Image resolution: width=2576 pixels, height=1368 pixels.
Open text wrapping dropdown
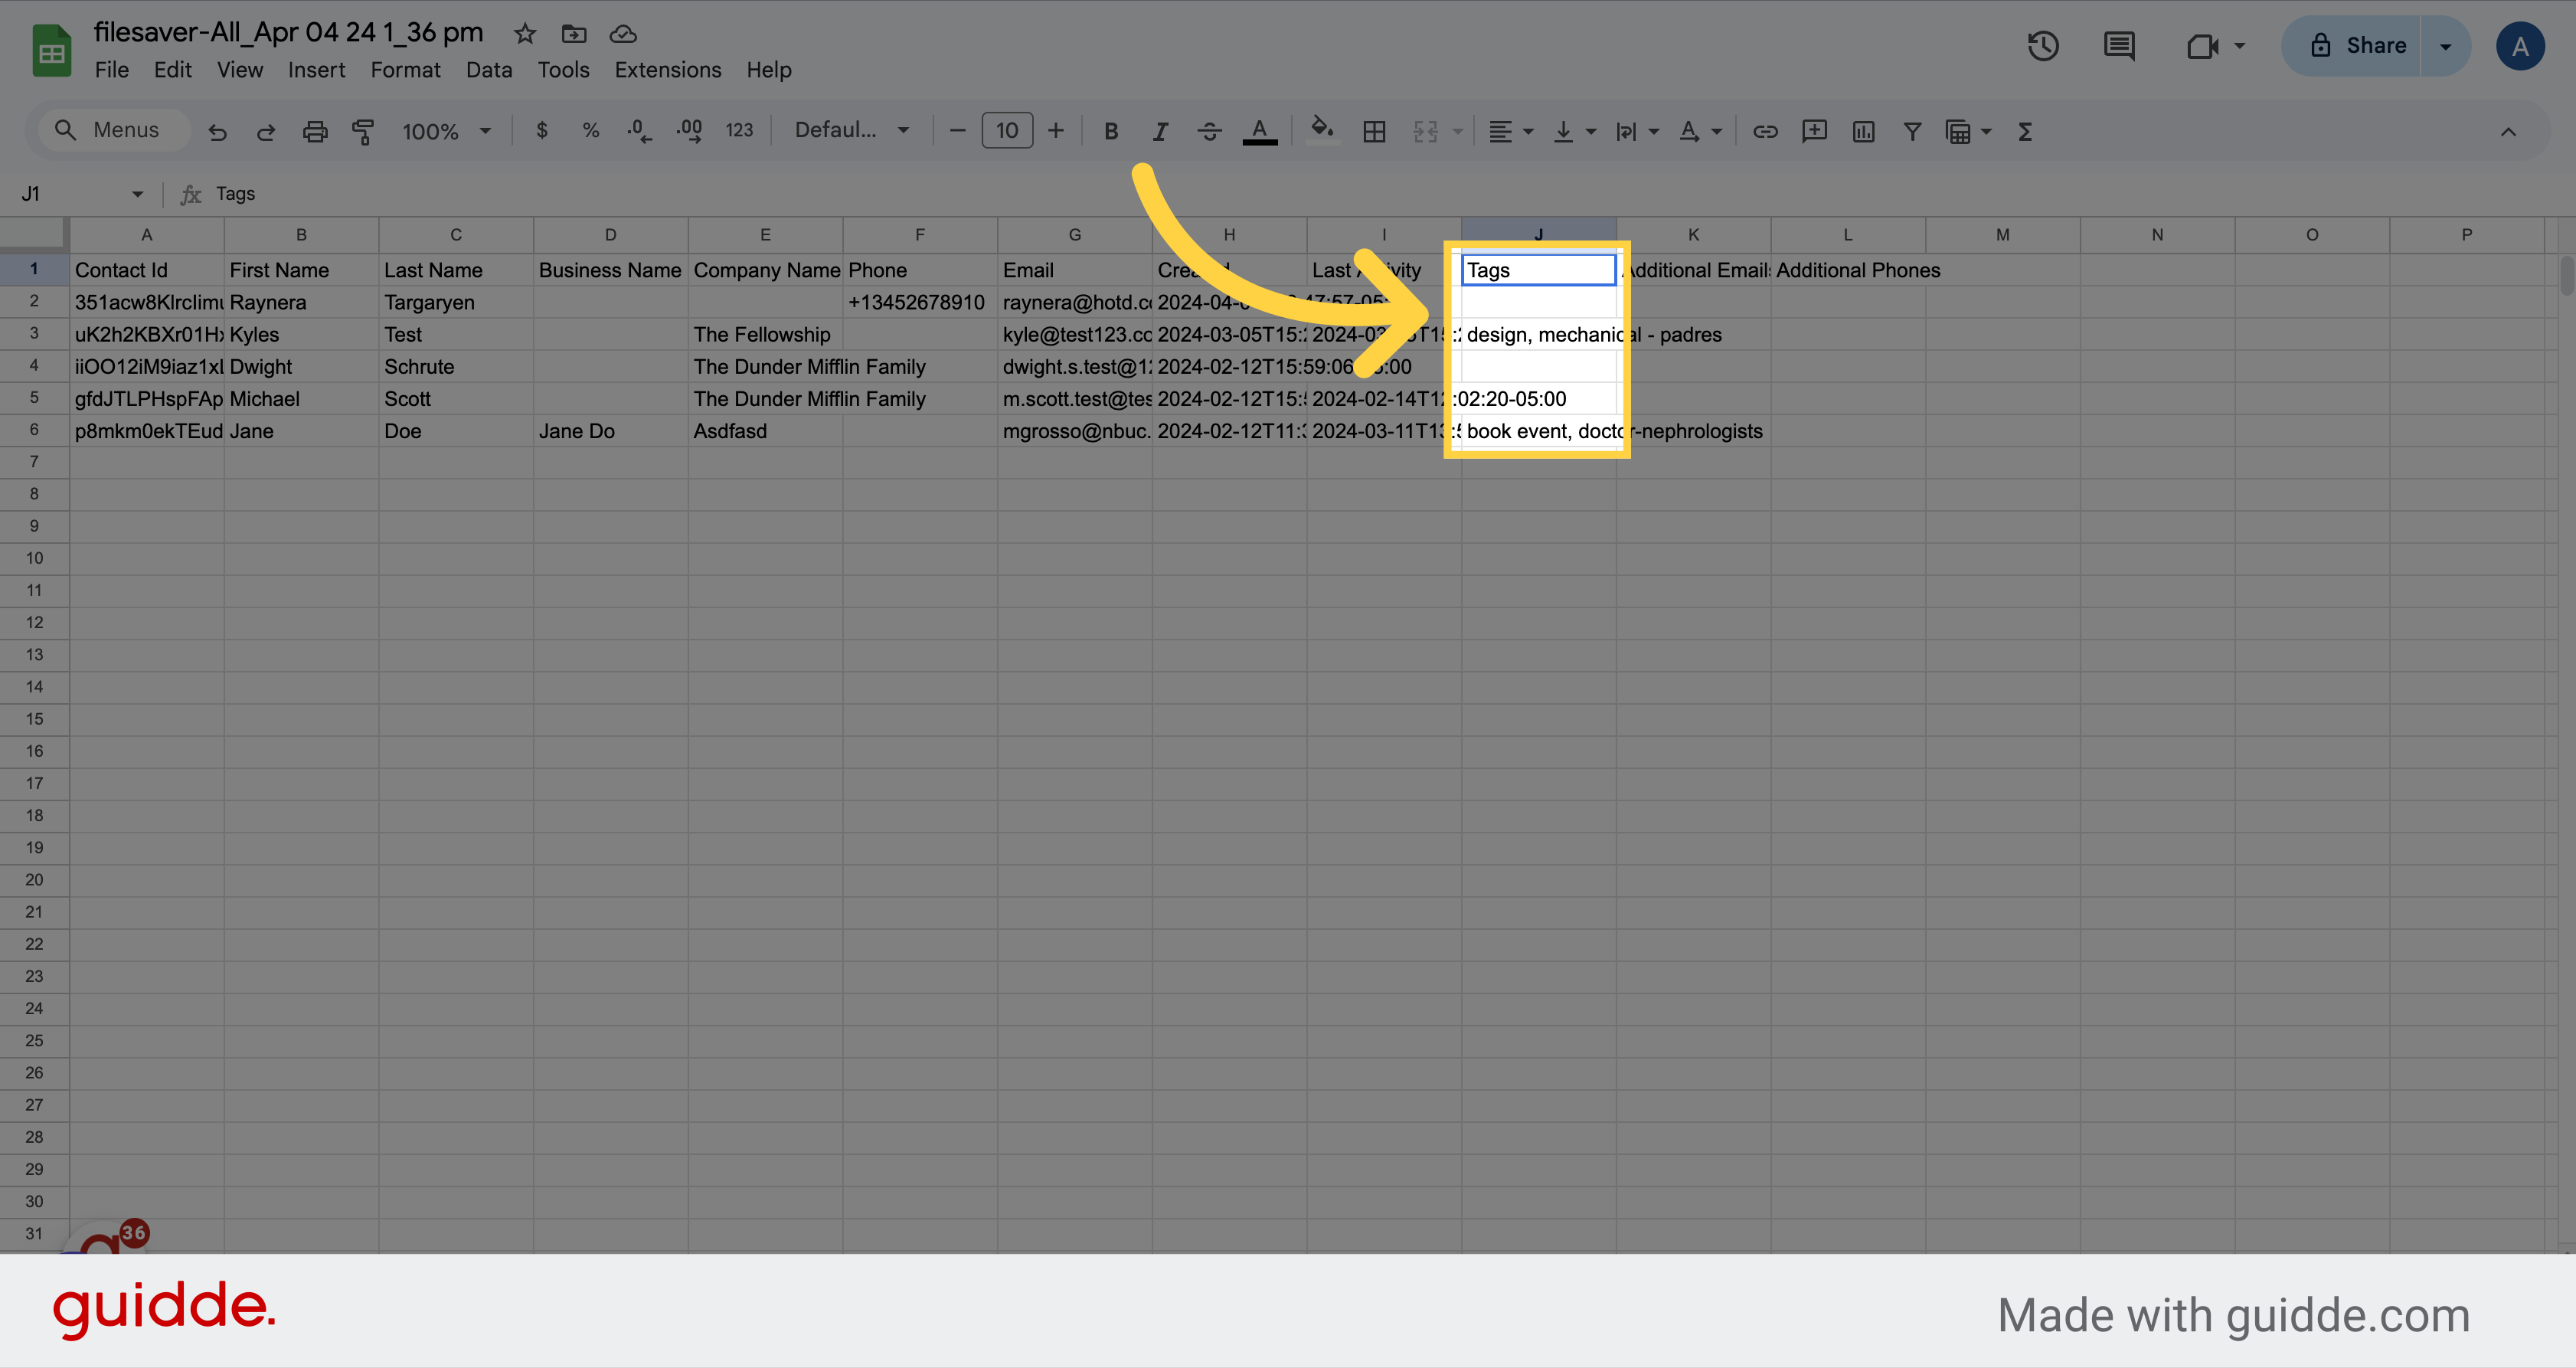(1637, 131)
